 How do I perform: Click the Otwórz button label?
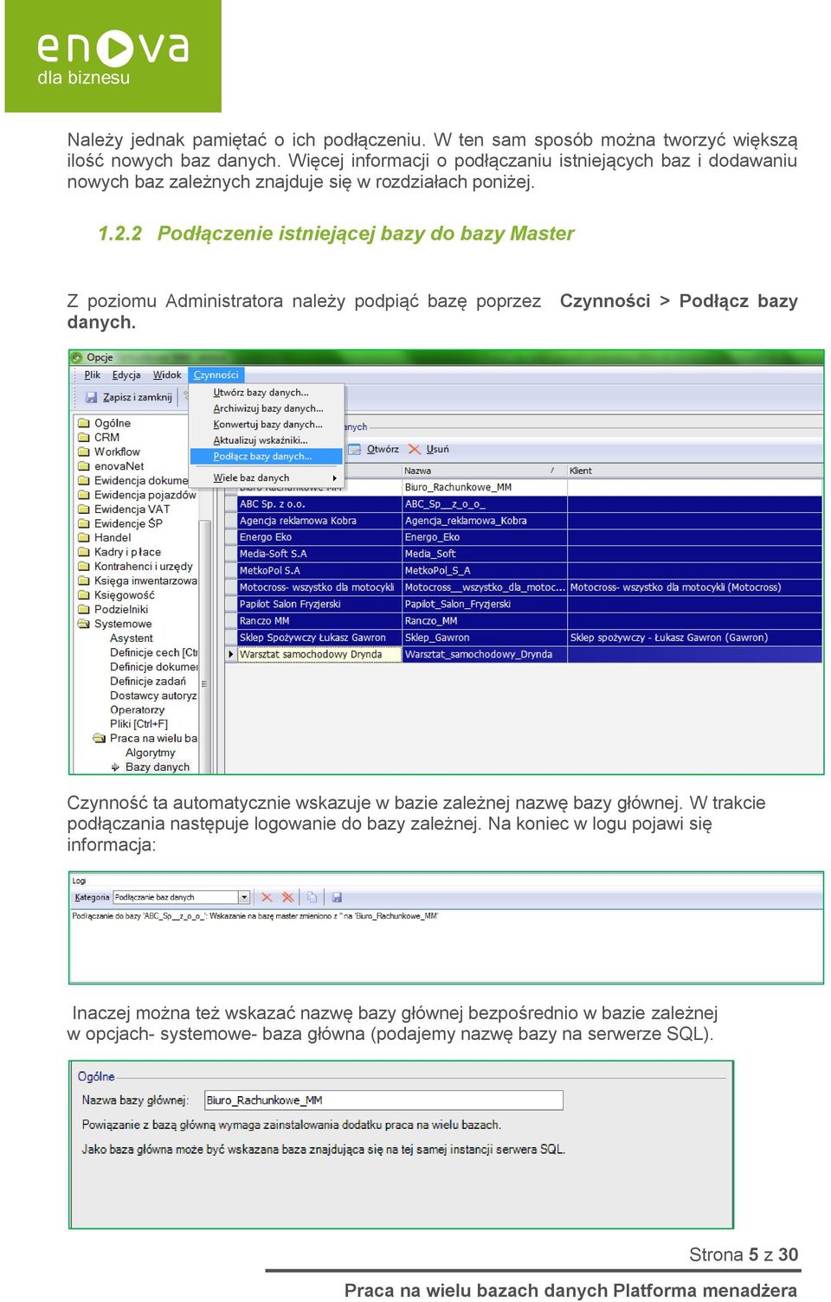[x=383, y=449]
